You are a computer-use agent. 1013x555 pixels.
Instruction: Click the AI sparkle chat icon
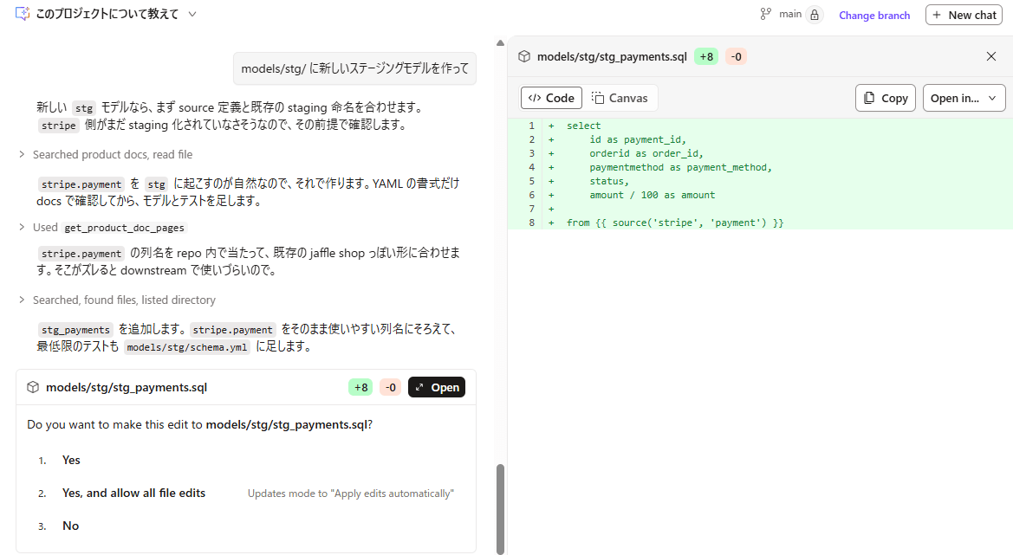pyautogui.click(x=23, y=14)
